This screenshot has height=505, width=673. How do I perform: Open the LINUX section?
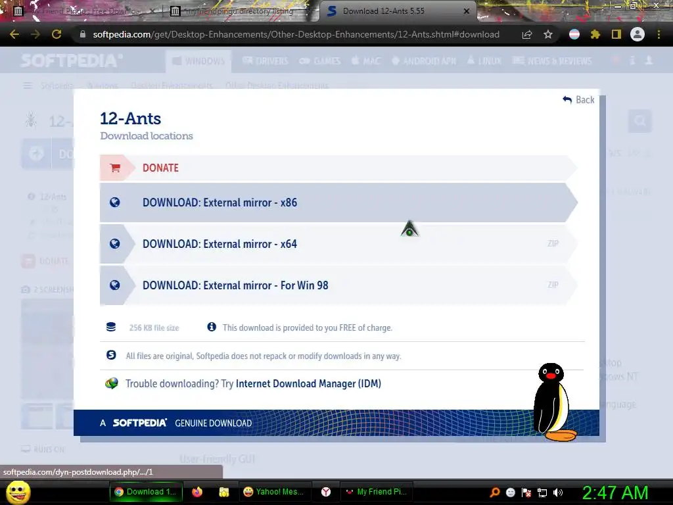coord(484,61)
